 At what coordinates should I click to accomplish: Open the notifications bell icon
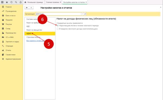coord(21,2)
